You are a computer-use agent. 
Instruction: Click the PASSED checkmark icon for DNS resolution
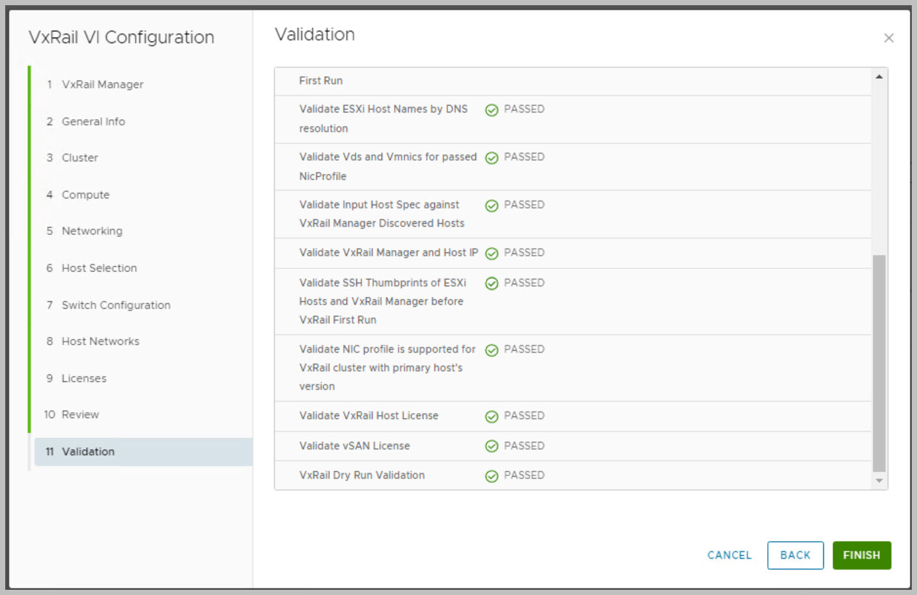492,110
